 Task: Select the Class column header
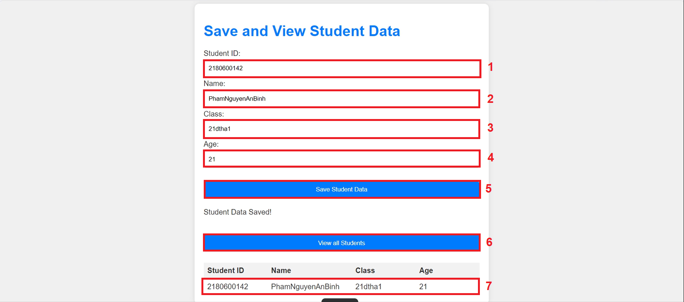pos(365,270)
